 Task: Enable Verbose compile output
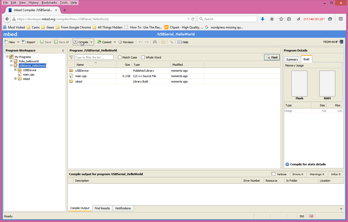point(274,174)
